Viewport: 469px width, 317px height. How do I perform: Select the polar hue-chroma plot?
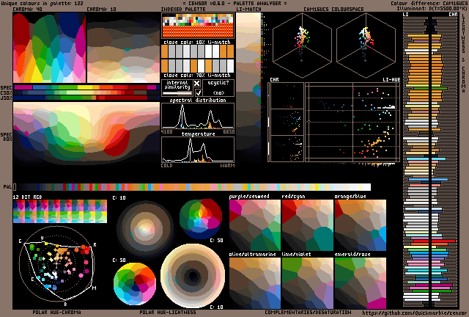click(x=53, y=268)
